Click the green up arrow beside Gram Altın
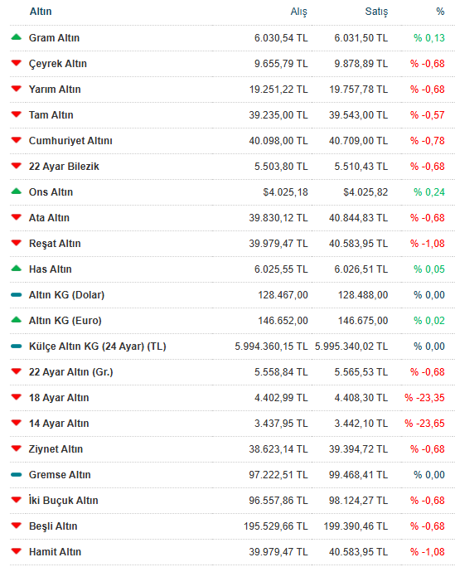The width and height of the screenshot is (455, 567). click(x=17, y=36)
